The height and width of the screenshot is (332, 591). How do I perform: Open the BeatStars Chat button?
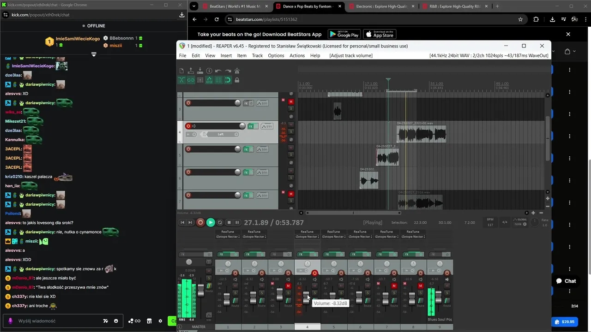point(566,281)
